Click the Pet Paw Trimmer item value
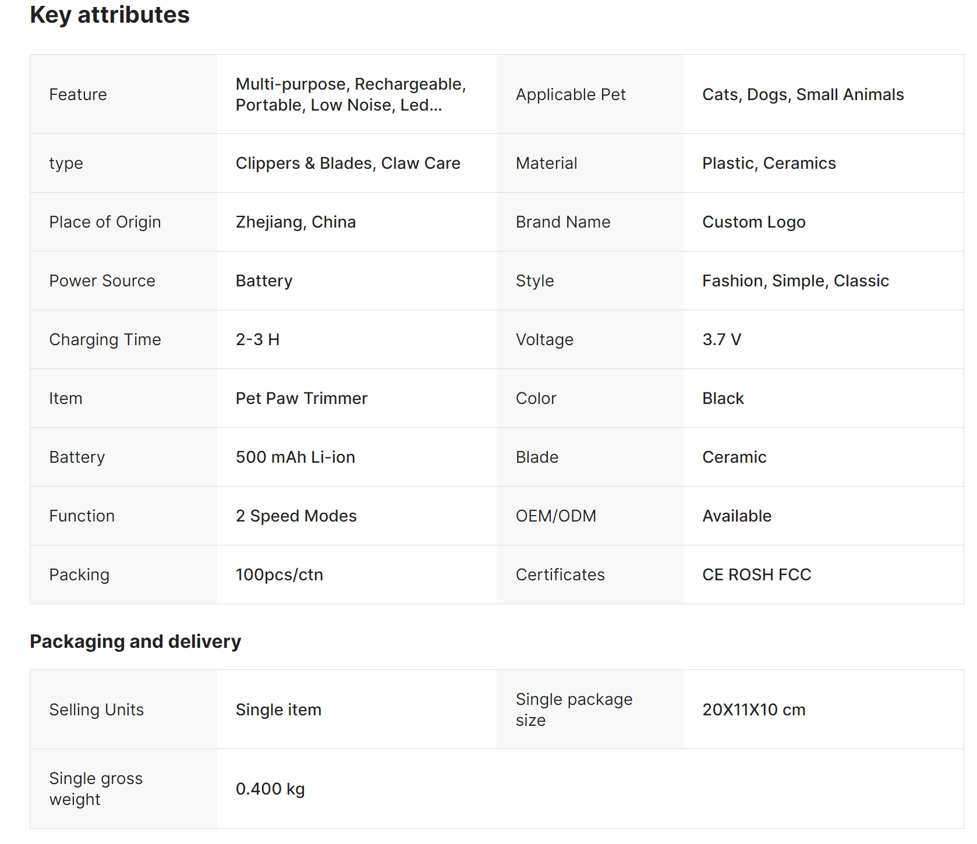This screenshot has height=844, width=977. coord(301,398)
